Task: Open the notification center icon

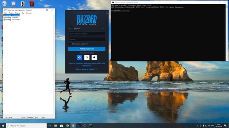Action: (225, 126)
